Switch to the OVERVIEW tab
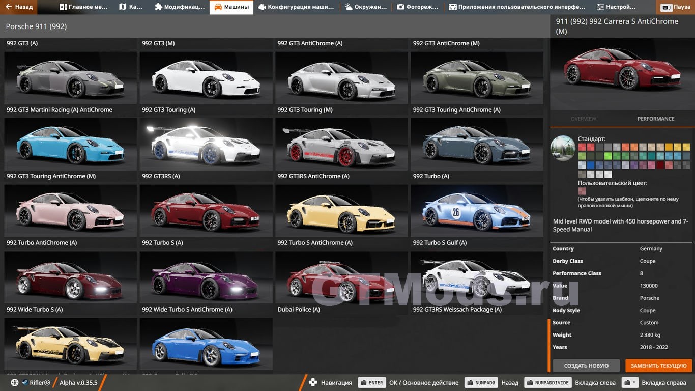Viewport: 695px width, 391px height. tap(584, 119)
